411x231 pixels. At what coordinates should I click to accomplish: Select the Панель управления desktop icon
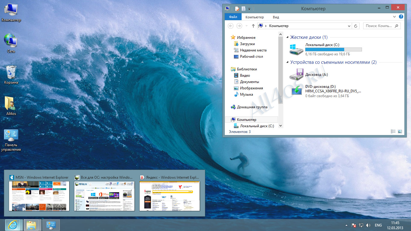11,140
